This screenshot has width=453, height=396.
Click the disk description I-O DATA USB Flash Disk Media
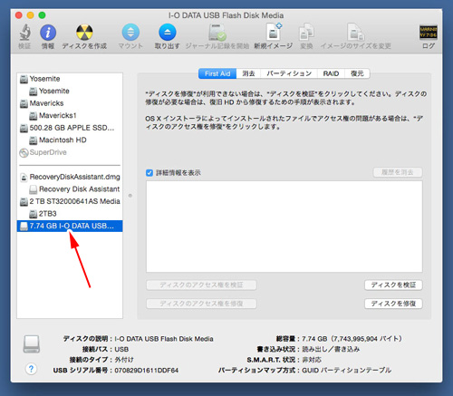click(x=164, y=339)
